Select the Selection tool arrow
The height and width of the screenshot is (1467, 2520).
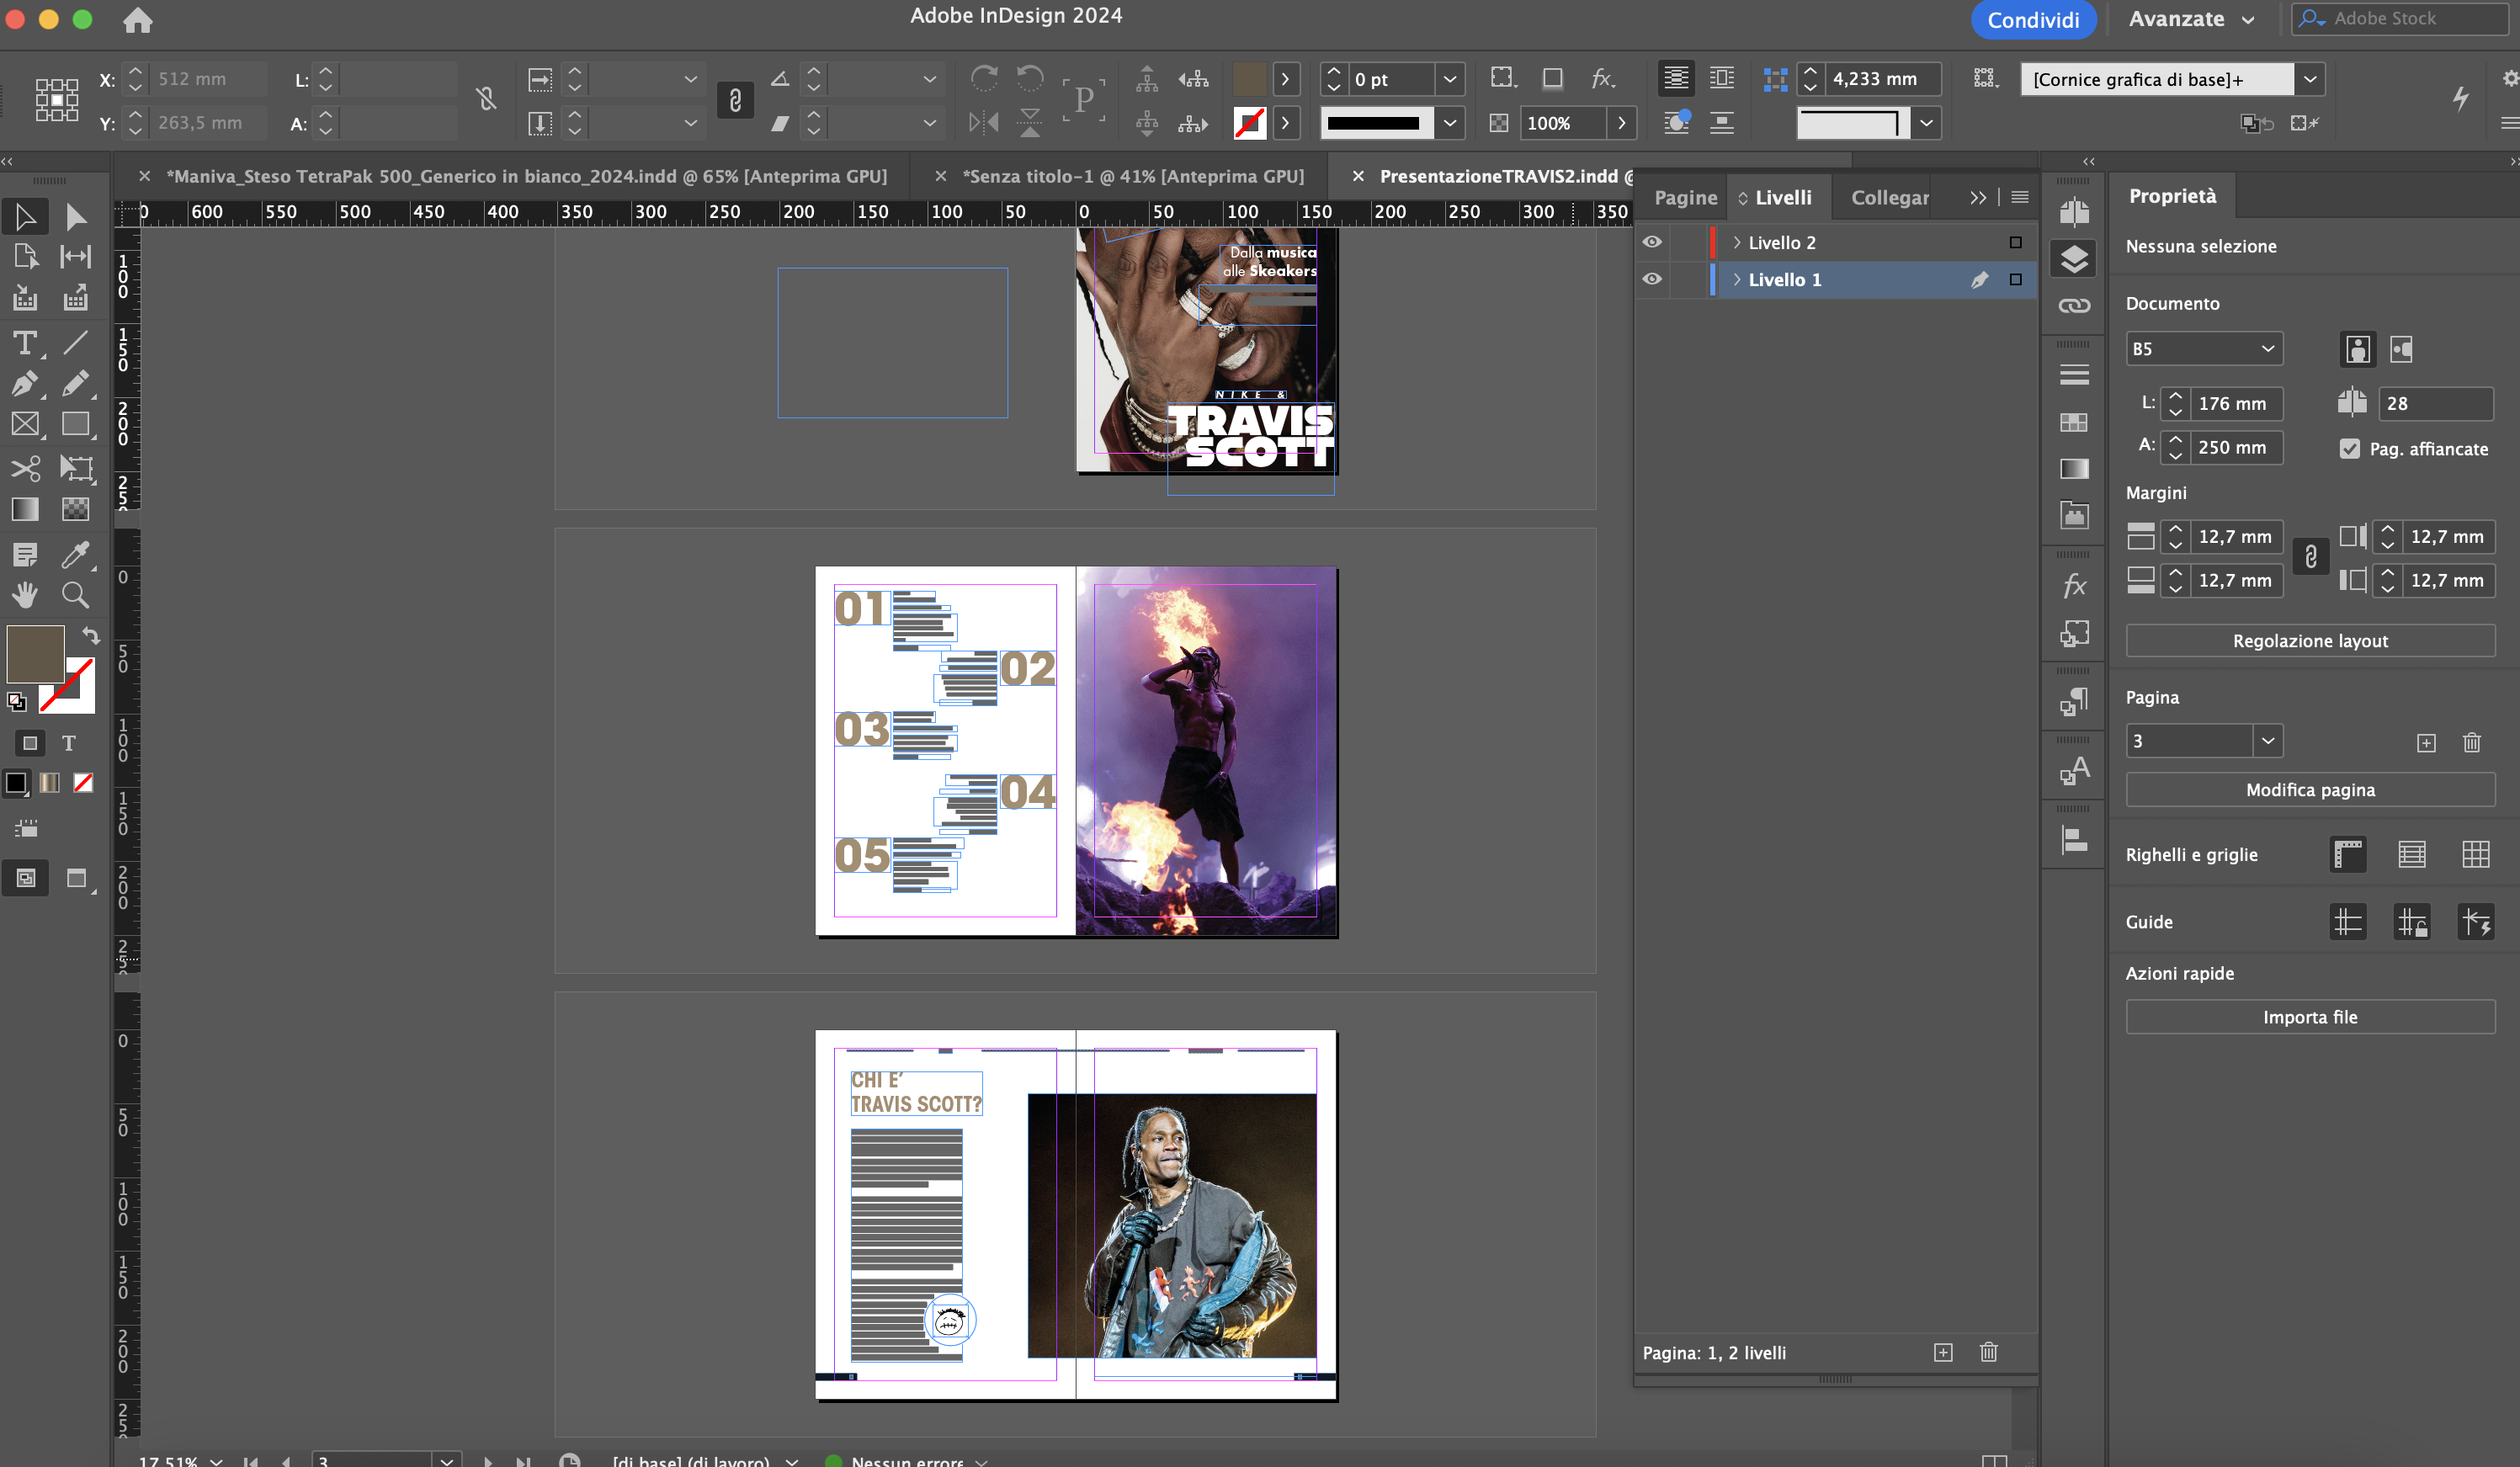pyautogui.click(x=25, y=216)
